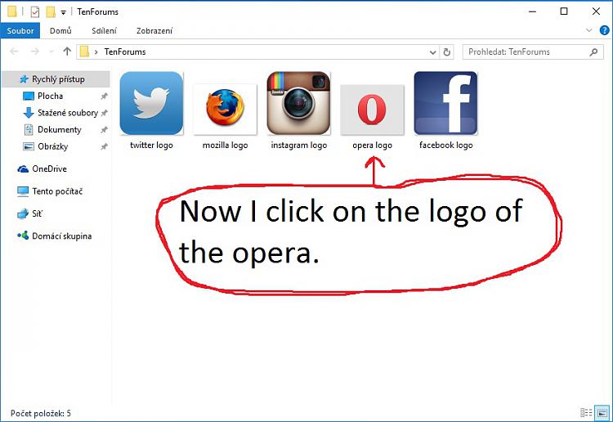Click the pin icon next to Stažené soubory
Viewport: 613px width, 422px height.
coord(104,113)
